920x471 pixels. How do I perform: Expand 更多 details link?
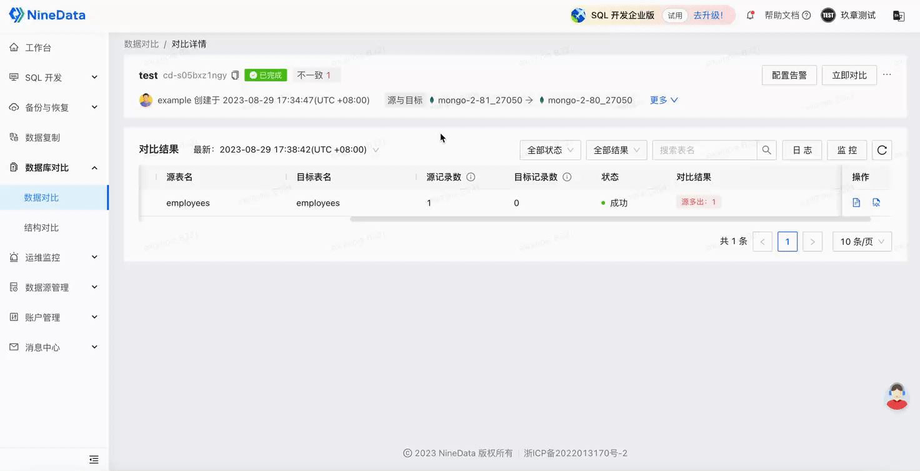[x=664, y=100]
